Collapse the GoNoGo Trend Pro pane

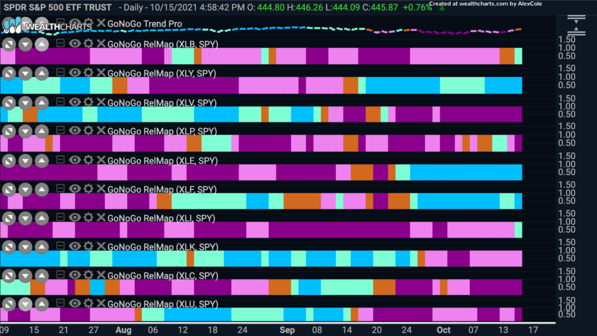click(60, 22)
